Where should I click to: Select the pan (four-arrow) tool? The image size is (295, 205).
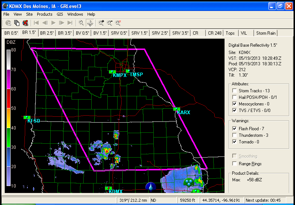[x=90, y=23]
